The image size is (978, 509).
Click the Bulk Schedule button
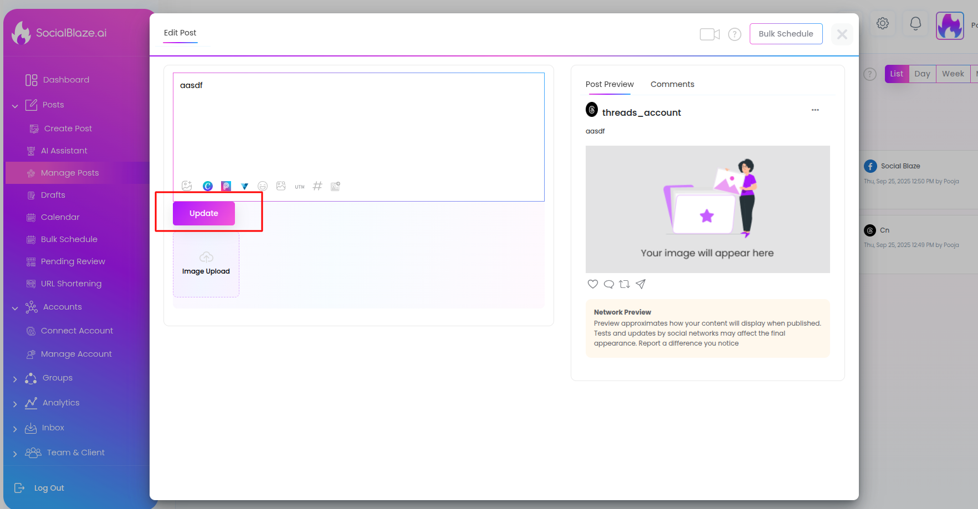point(786,34)
